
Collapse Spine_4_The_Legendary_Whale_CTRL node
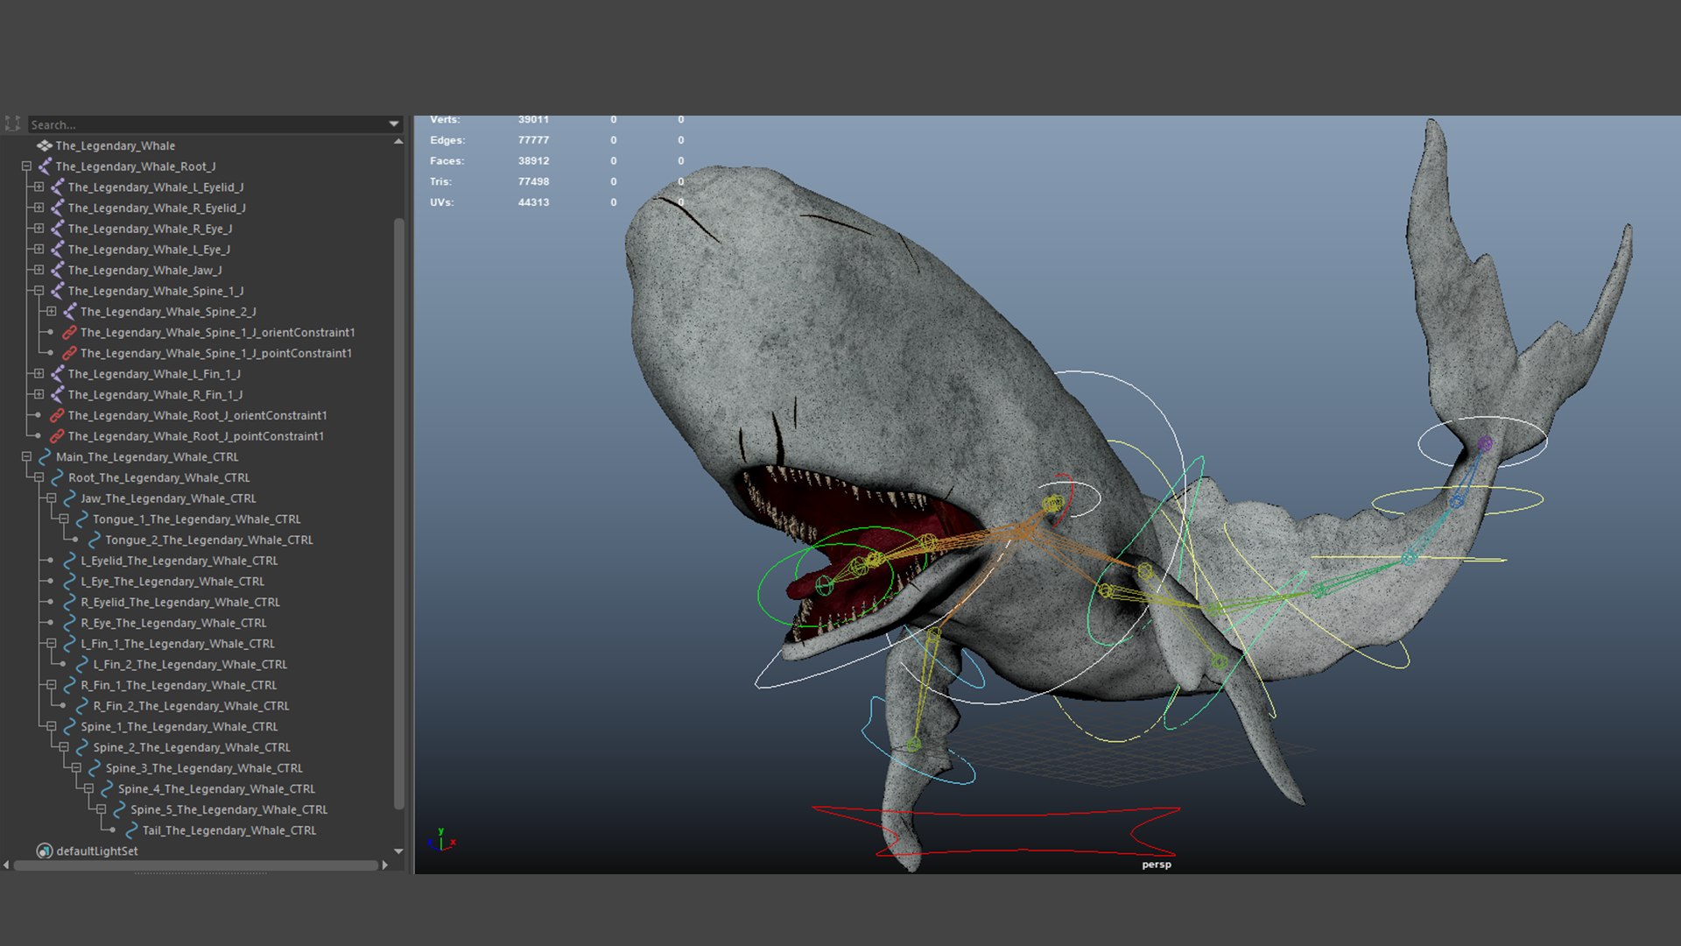[88, 789]
